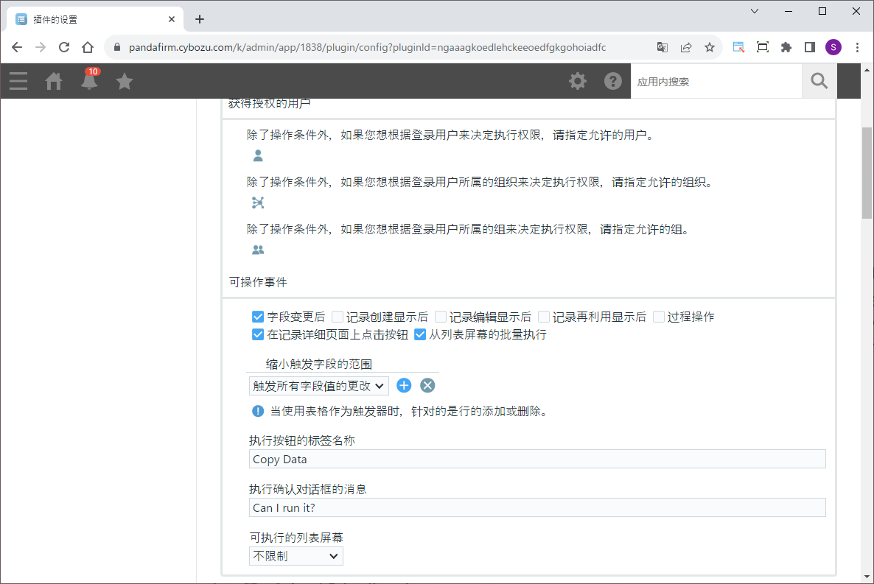The image size is (874, 584).
Task: Enable the 记录创建显示后 checkbox
Action: click(338, 317)
